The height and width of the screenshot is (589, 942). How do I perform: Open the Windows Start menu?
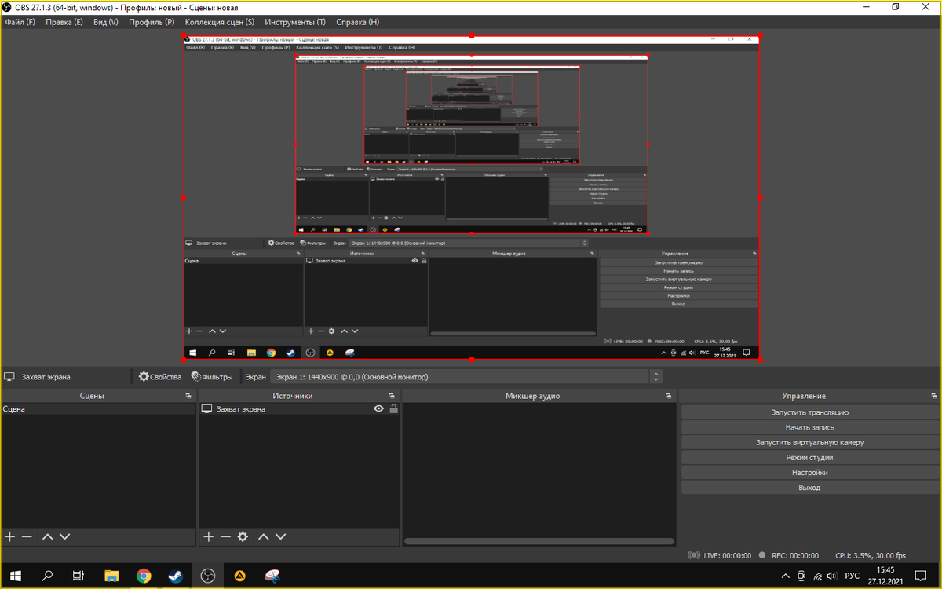click(16, 576)
